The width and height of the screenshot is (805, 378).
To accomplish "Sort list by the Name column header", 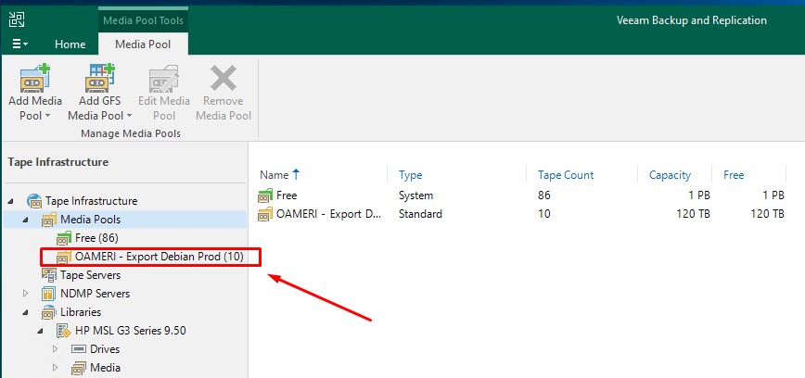I will tap(274, 174).
